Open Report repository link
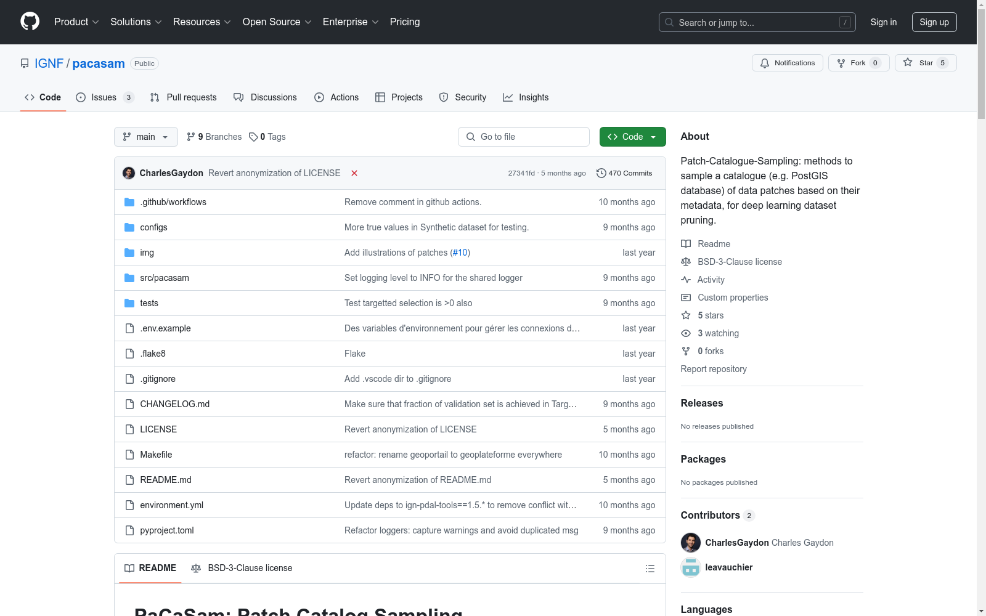986x616 pixels. [x=714, y=369]
